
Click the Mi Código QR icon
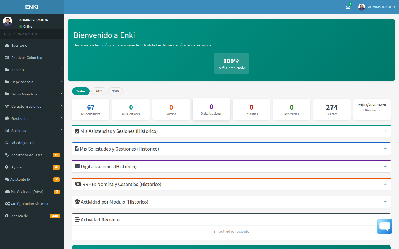pos(7,143)
